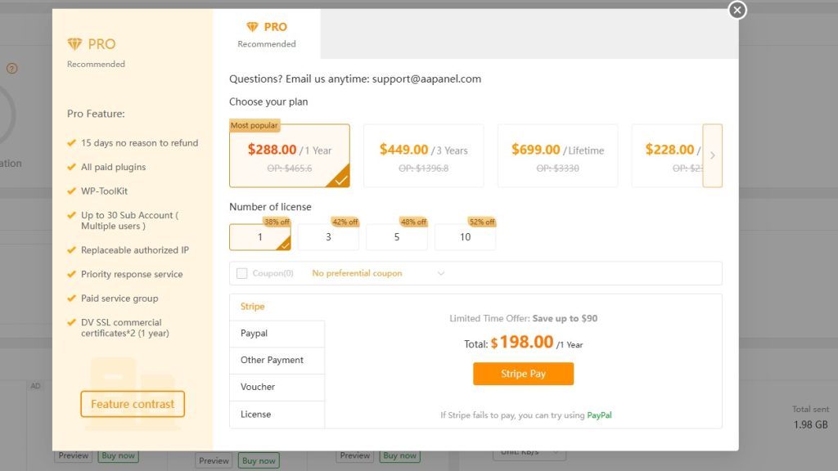Choose 5 licenses with 48% off
This screenshot has width=838, height=471.
click(396, 237)
